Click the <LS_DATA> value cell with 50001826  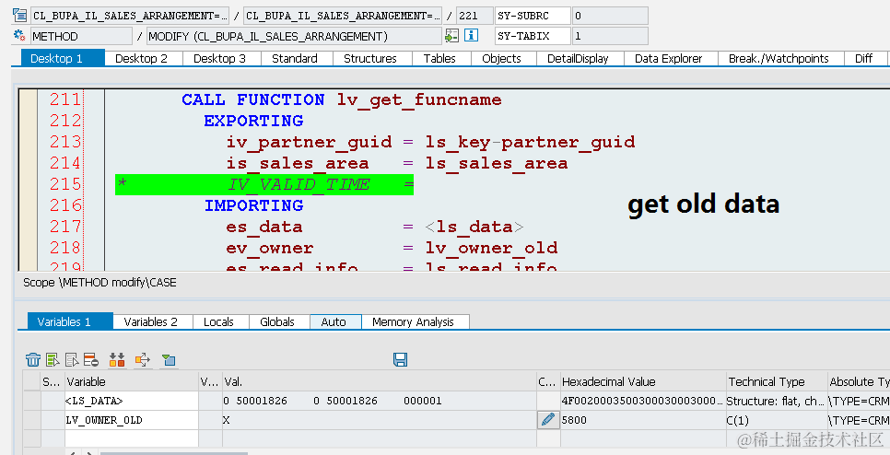click(x=380, y=401)
